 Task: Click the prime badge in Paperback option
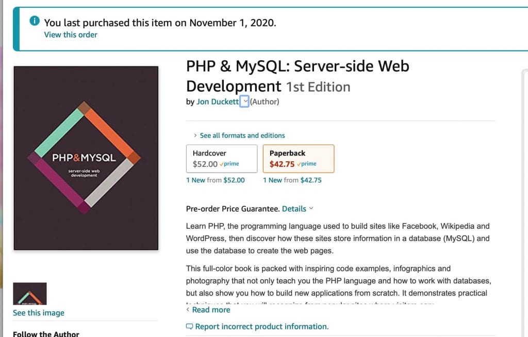pyautogui.click(x=307, y=164)
